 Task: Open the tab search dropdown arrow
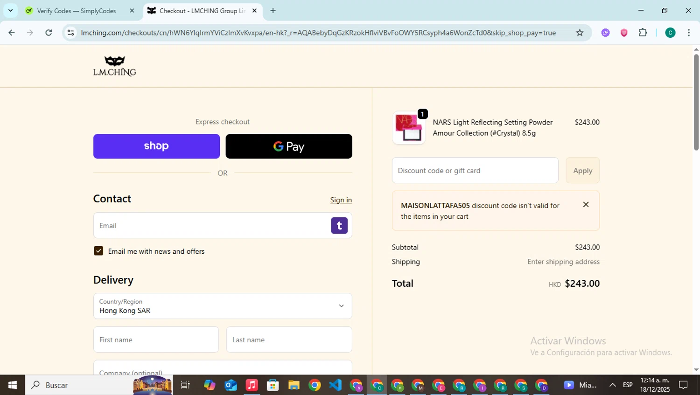pos(10,10)
